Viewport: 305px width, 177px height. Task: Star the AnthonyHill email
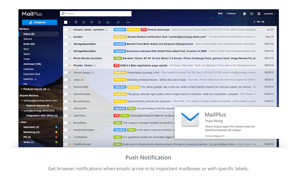click(70, 108)
